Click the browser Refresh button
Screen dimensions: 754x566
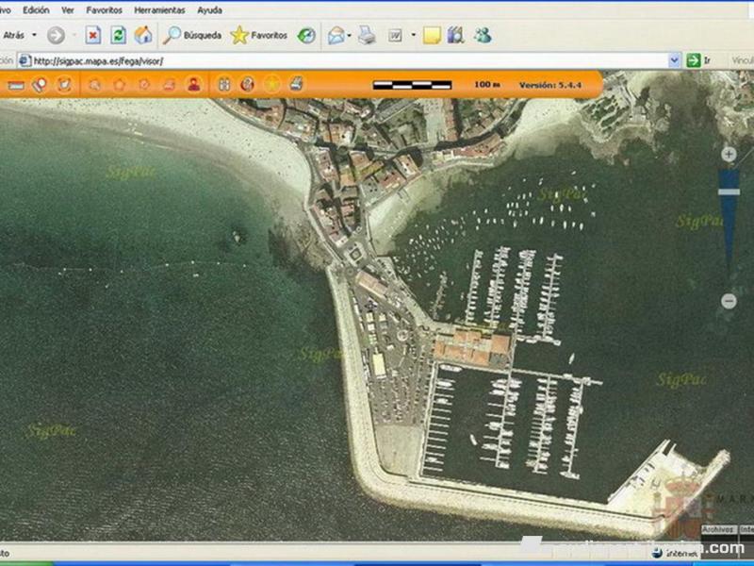[x=118, y=36]
